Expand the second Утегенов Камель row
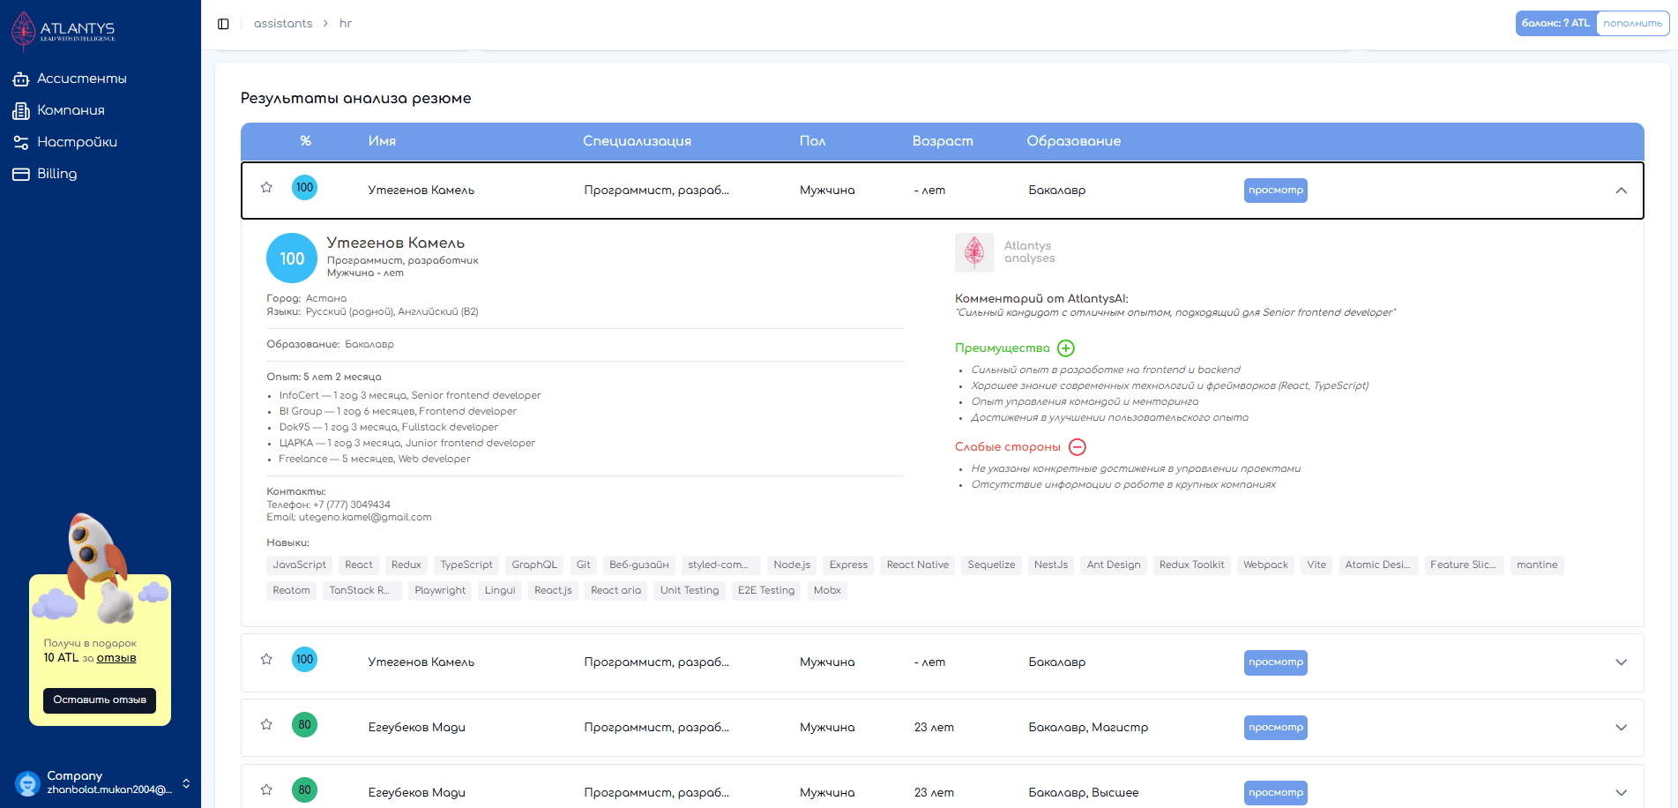Image resolution: width=1678 pixels, height=808 pixels. (x=1621, y=662)
